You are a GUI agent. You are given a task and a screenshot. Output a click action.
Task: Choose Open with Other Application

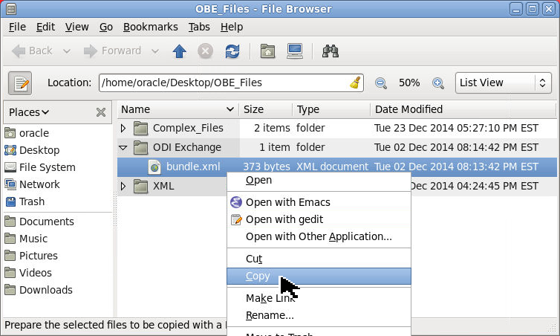pos(319,236)
